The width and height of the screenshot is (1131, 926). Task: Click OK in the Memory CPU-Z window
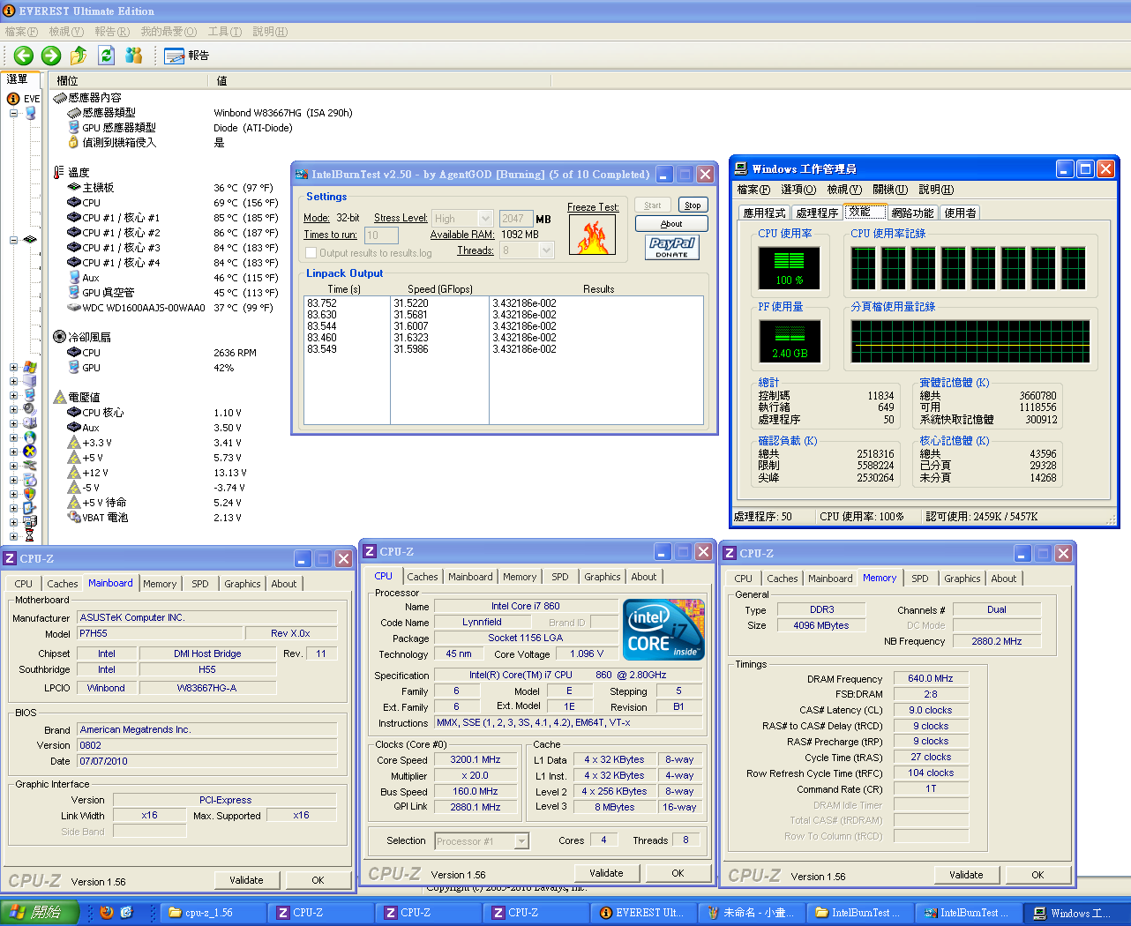[x=1037, y=875]
